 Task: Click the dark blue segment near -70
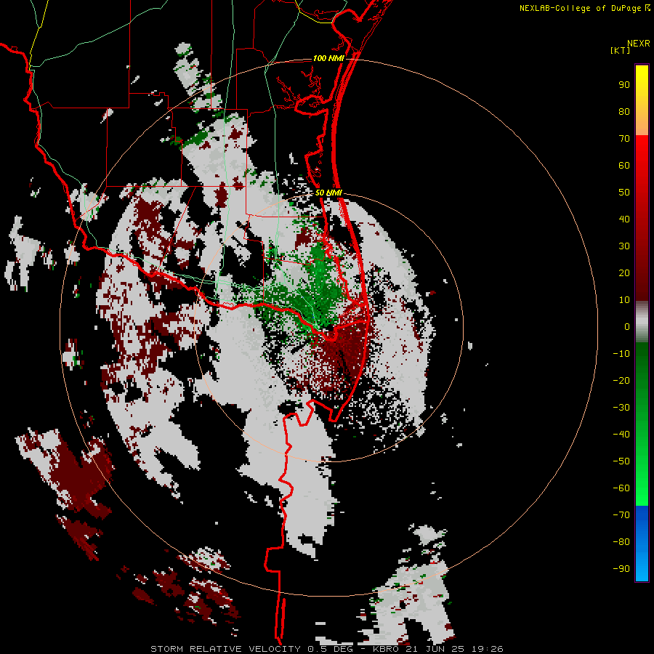coord(642,514)
